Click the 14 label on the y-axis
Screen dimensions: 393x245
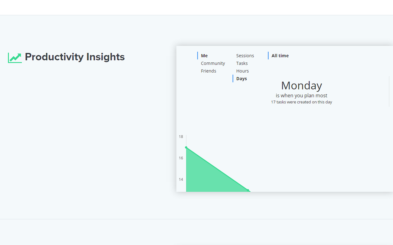[x=181, y=179]
